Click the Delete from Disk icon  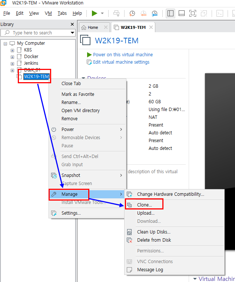coord(129,240)
